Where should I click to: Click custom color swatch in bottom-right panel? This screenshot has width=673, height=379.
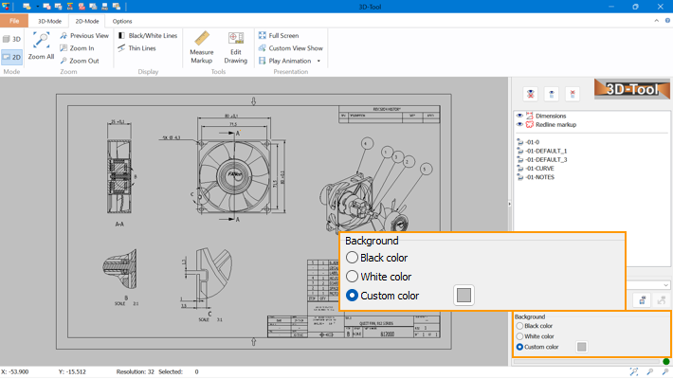tap(582, 347)
